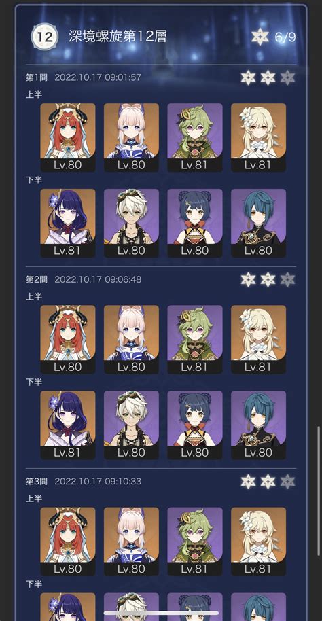Viewport: 322px width, 621px height.
Task: Select teal-haired character in chamber 2 second half
Action: (x=258, y=425)
